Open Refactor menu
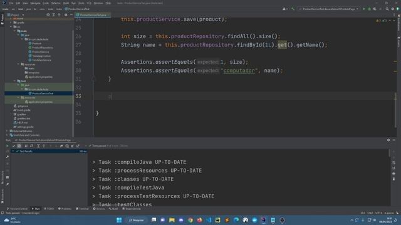 [56, 3]
